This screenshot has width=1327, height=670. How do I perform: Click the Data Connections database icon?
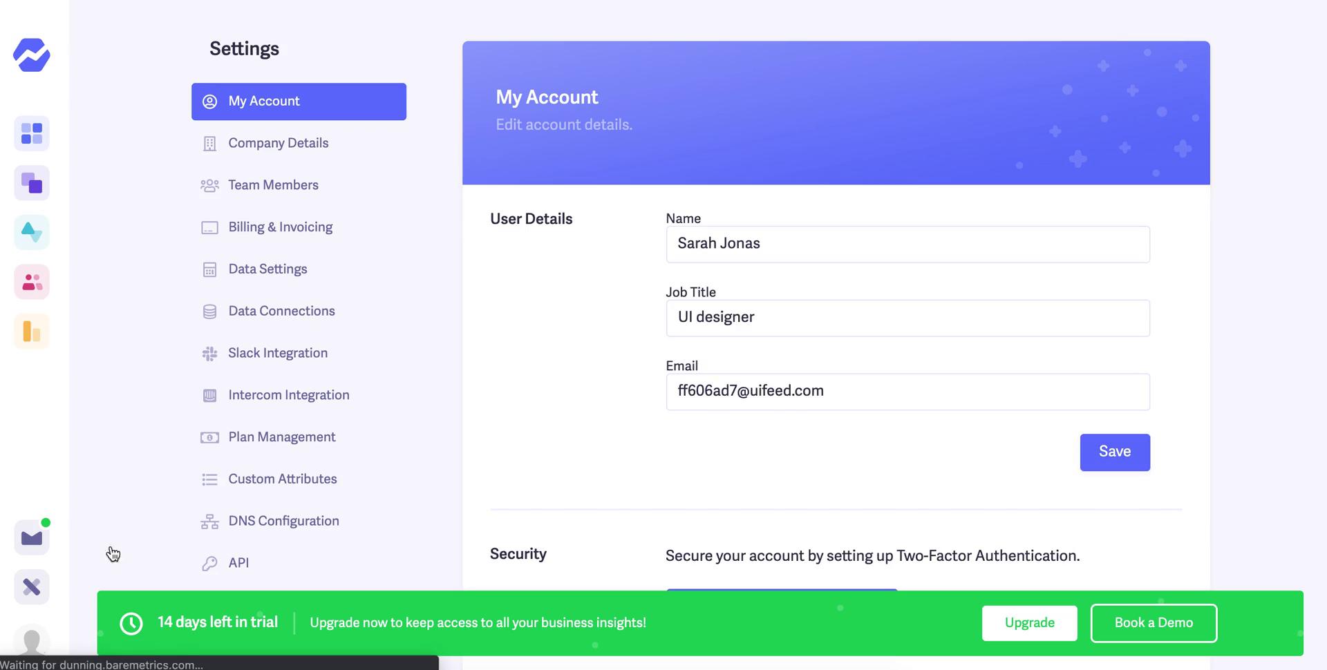click(x=209, y=312)
